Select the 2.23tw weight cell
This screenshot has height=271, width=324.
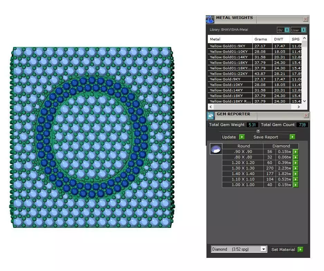[x=284, y=168]
